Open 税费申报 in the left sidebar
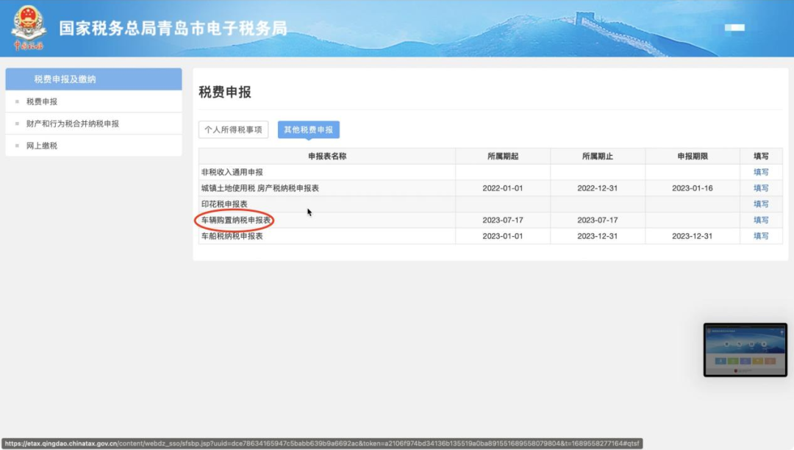 click(42, 101)
